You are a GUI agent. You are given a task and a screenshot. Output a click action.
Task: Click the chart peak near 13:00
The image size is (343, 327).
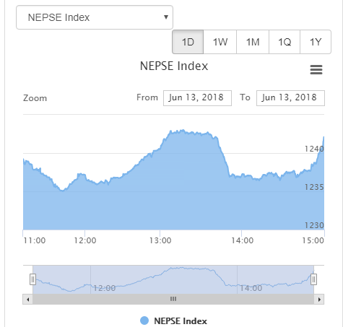click(x=183, y=131)
